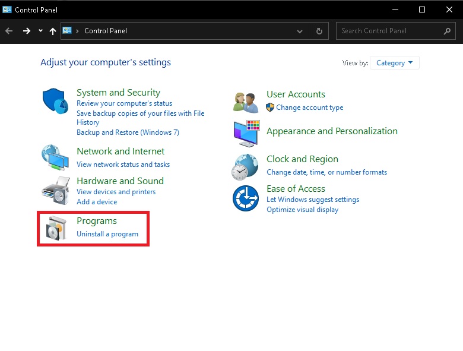Open the address bar history dropdown
Viewport: 463px width, 351px height.
point(300,31)
